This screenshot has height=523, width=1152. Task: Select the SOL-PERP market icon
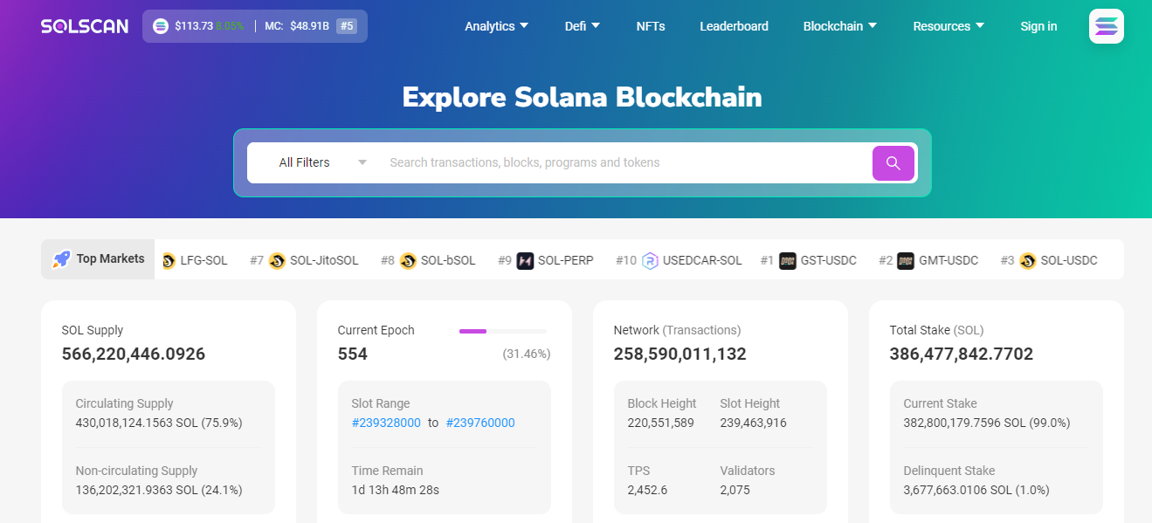pyautogui.click(x=525, y=260)
